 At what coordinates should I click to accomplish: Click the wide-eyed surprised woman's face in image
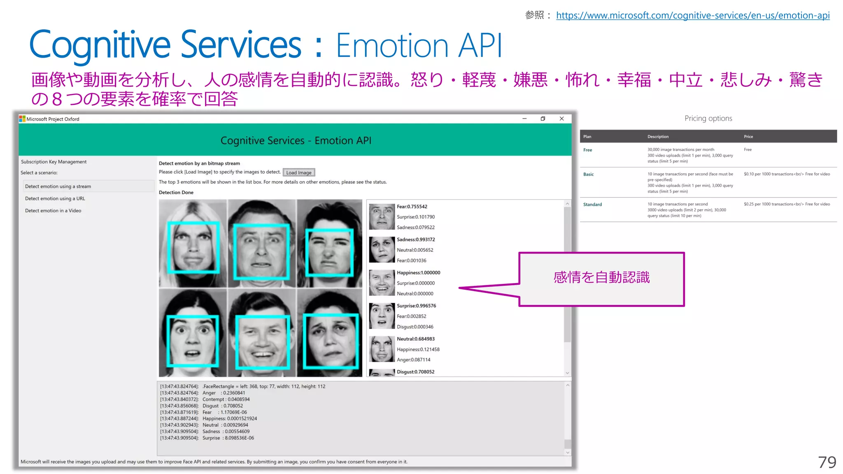click(x=192, y=341)
